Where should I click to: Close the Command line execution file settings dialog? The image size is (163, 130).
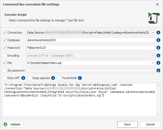[x=157, y=4]
